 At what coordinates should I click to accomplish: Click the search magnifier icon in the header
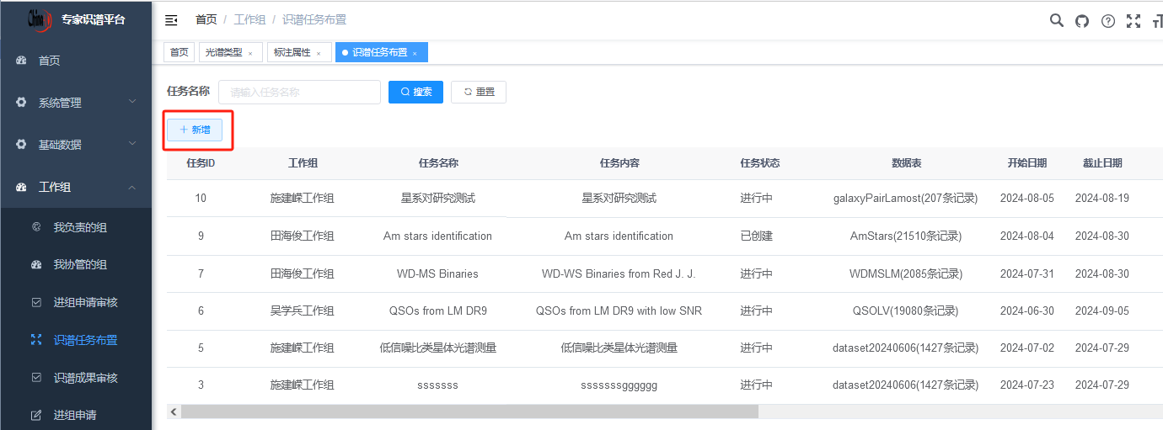point(1056,21)
